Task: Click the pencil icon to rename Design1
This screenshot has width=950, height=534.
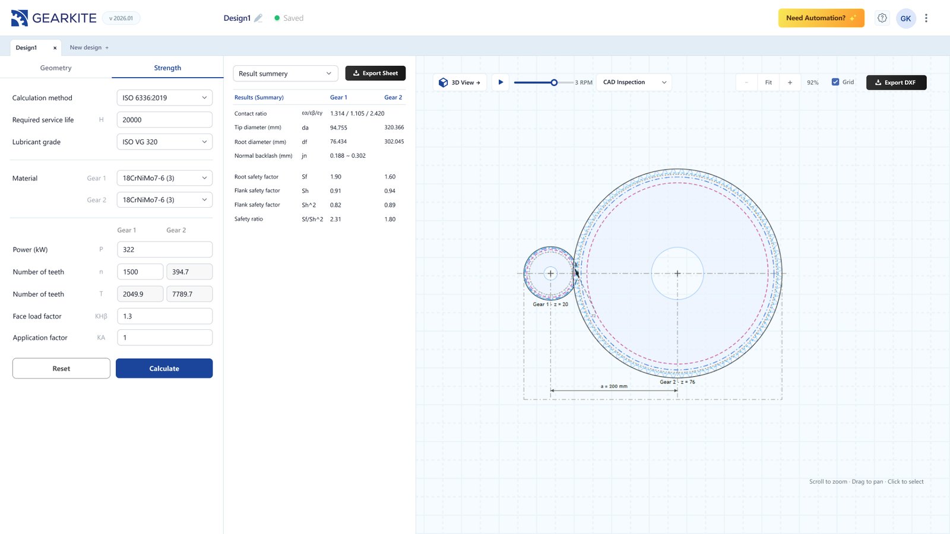Action: pos(258,18)
